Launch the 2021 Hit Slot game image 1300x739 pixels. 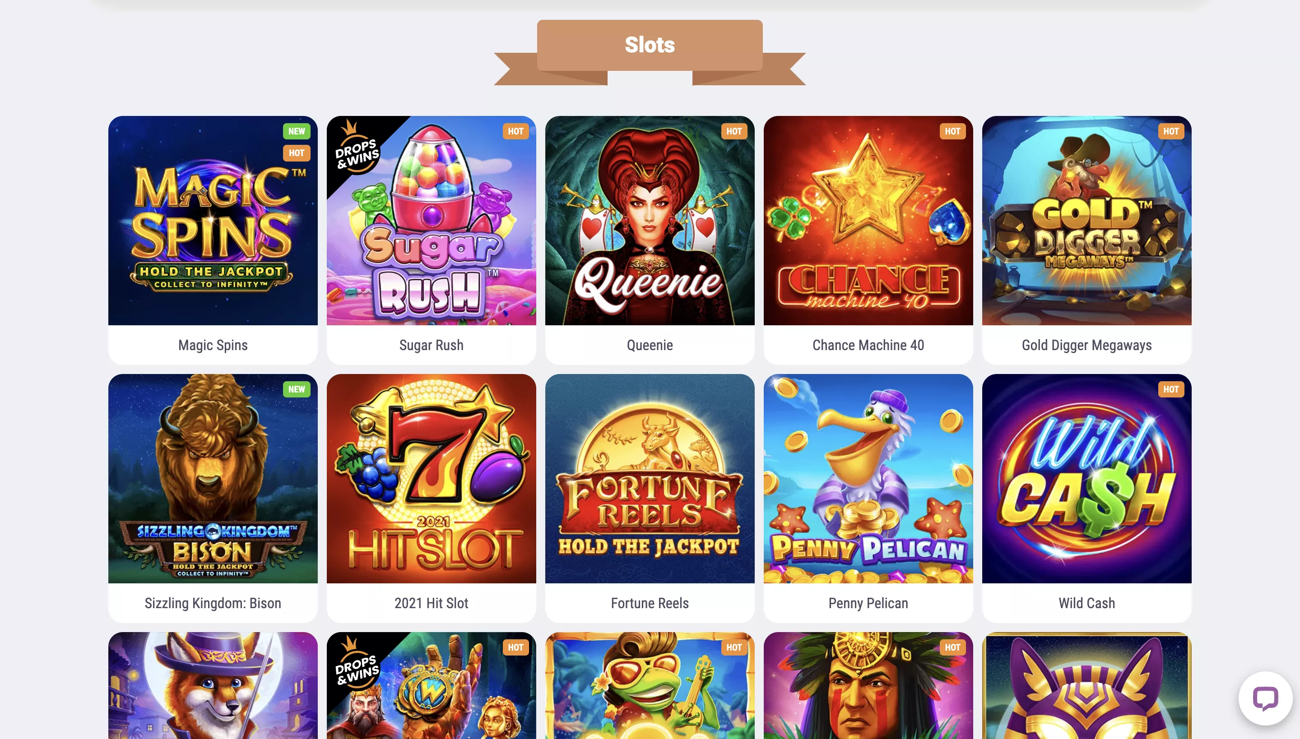coord(431,479)
